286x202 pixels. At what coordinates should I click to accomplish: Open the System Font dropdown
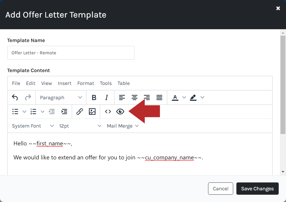coord(33,126)
